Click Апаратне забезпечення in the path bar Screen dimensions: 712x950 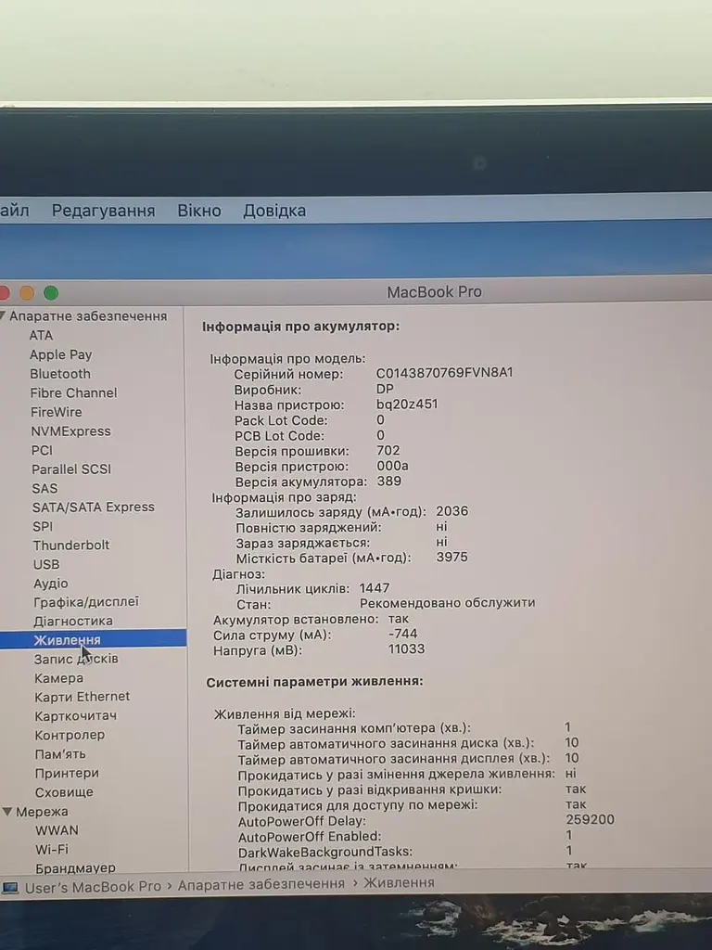coord(261,884)
